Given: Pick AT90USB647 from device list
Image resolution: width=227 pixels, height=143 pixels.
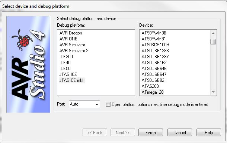Looking at the screenshot, I should point(154,74).
